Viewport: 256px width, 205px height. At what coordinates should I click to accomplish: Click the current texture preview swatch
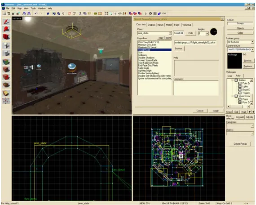(234, 61)
